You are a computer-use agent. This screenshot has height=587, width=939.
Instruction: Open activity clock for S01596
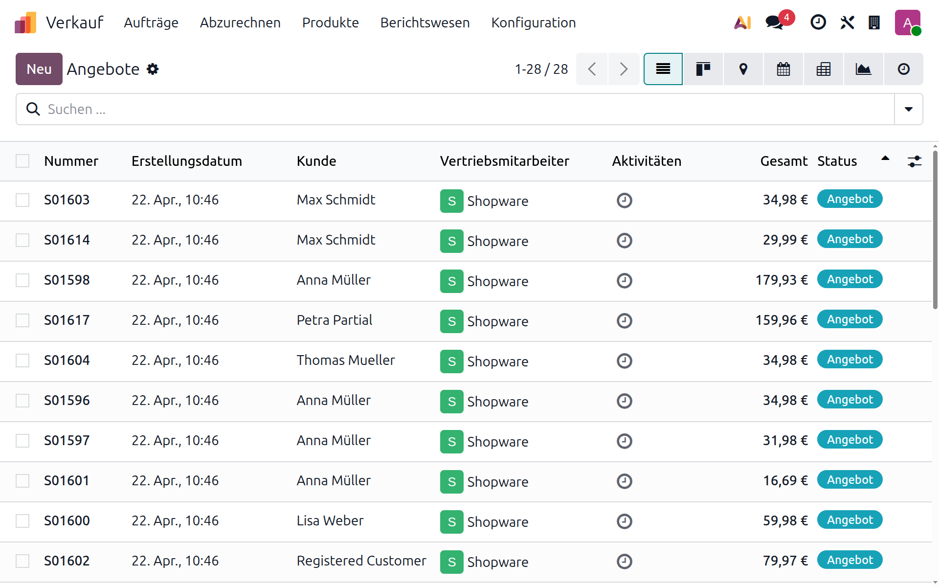tap(625, 401)
